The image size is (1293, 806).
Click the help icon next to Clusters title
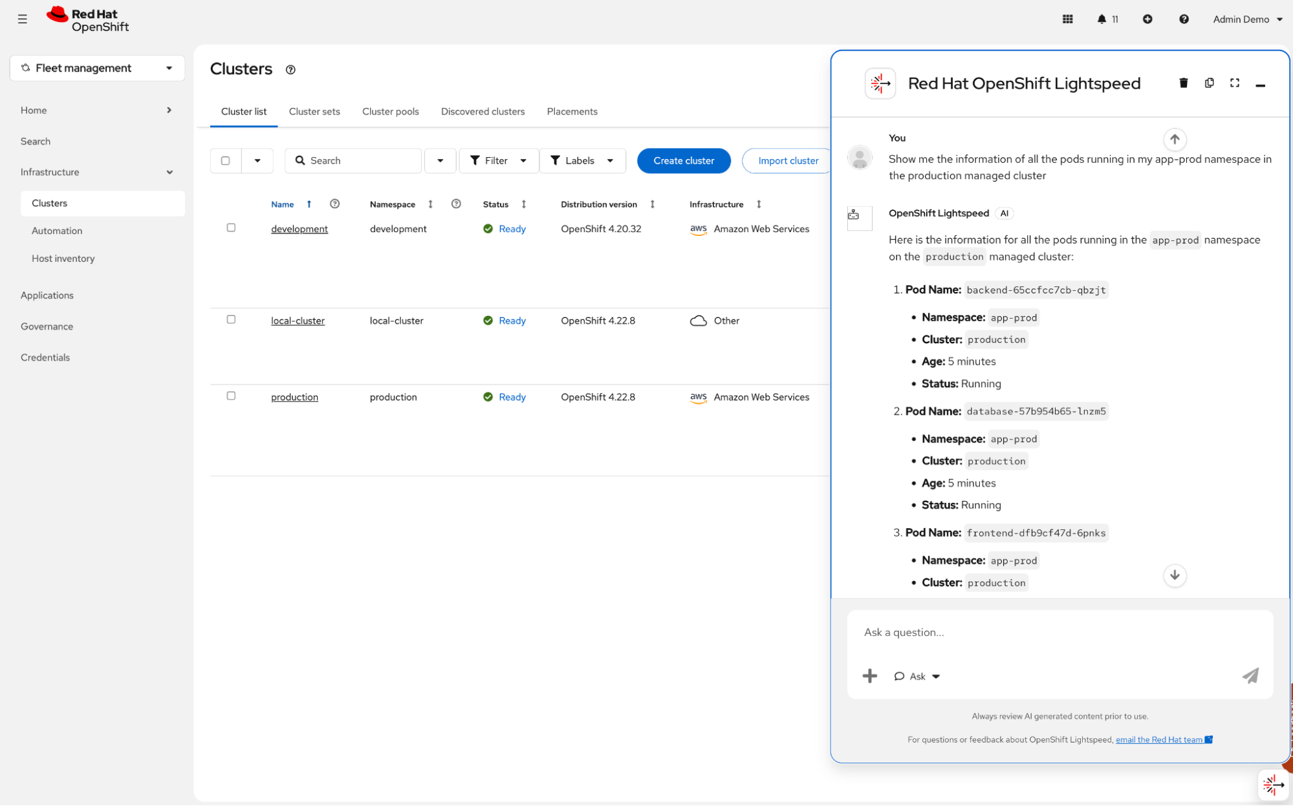click(x=290, y=70)
